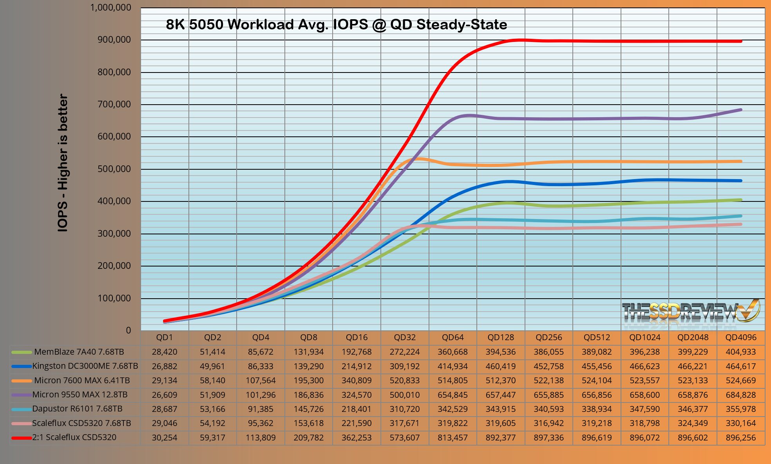
Task: Click the MemBlaze 7A40 7.68TB row label
Action: (79, 352)
